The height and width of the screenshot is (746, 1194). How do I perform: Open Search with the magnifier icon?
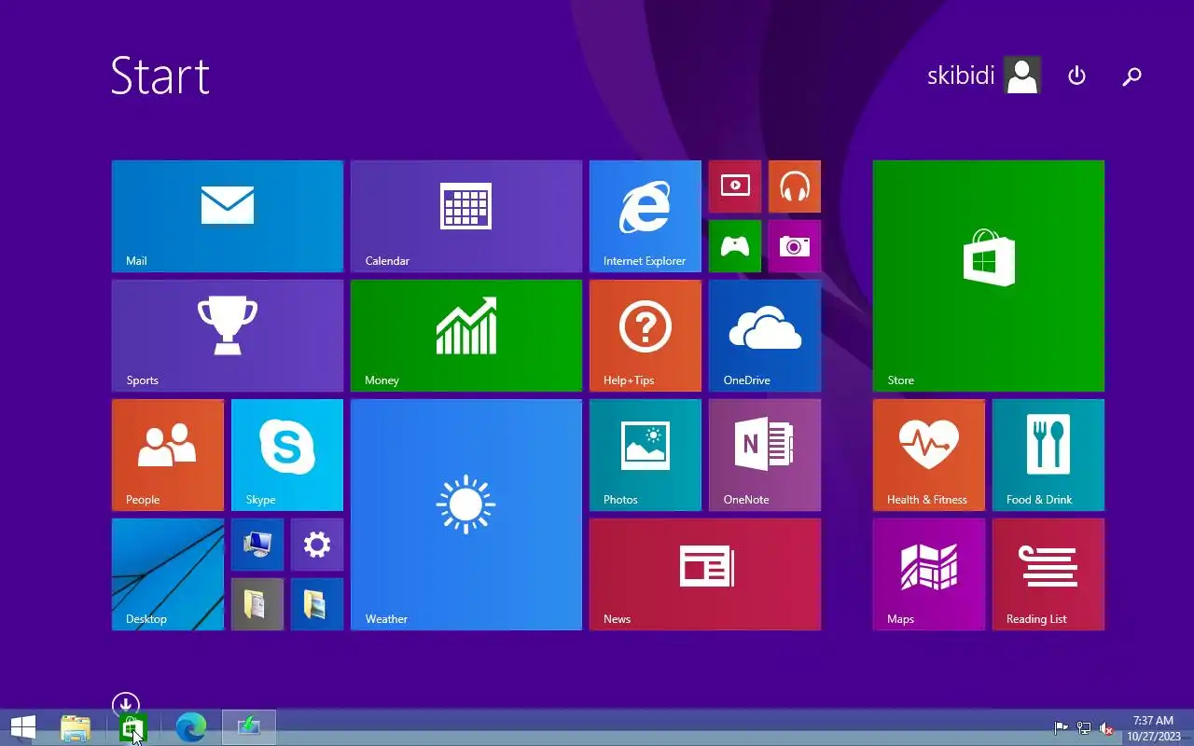point(1132,76)
